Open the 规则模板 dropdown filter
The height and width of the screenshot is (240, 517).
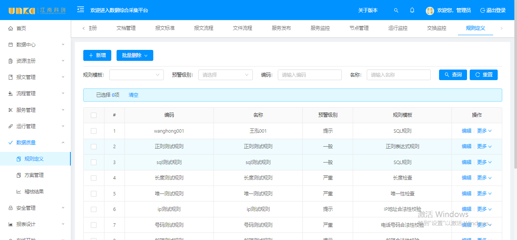(x=136, y=75)
